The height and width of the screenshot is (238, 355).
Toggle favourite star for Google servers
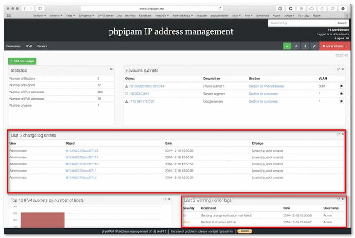click(341, 101)
